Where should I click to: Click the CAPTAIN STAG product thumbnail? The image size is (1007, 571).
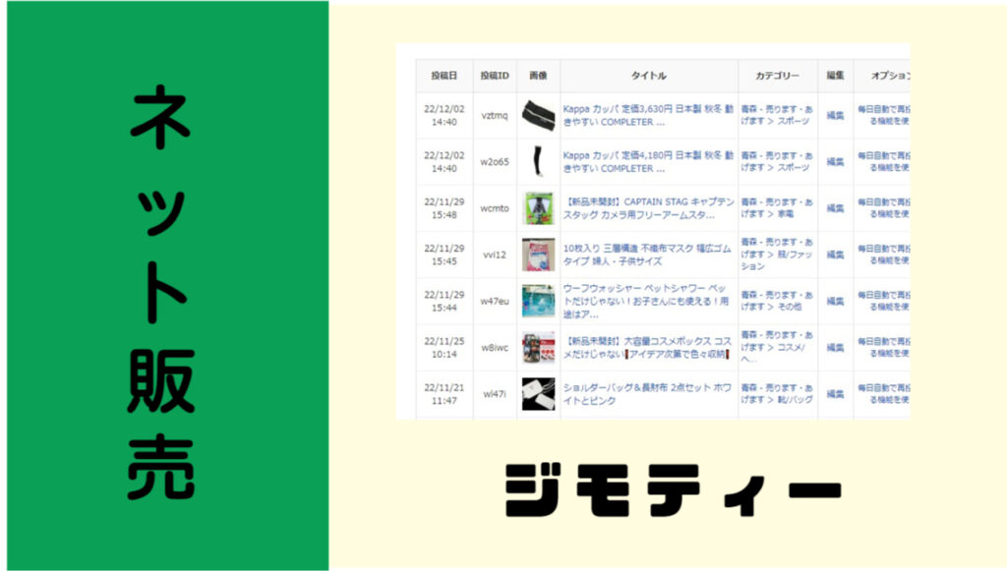(538, 208)
